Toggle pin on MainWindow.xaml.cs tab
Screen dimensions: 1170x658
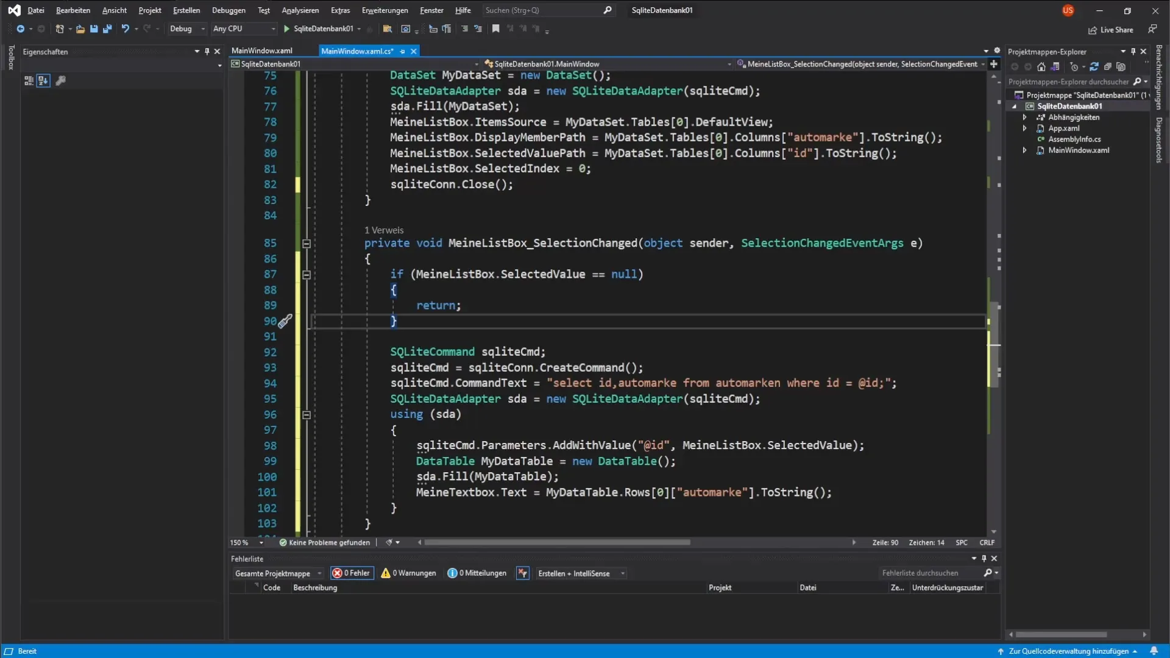pyautogui.click(x=402, y=52)
